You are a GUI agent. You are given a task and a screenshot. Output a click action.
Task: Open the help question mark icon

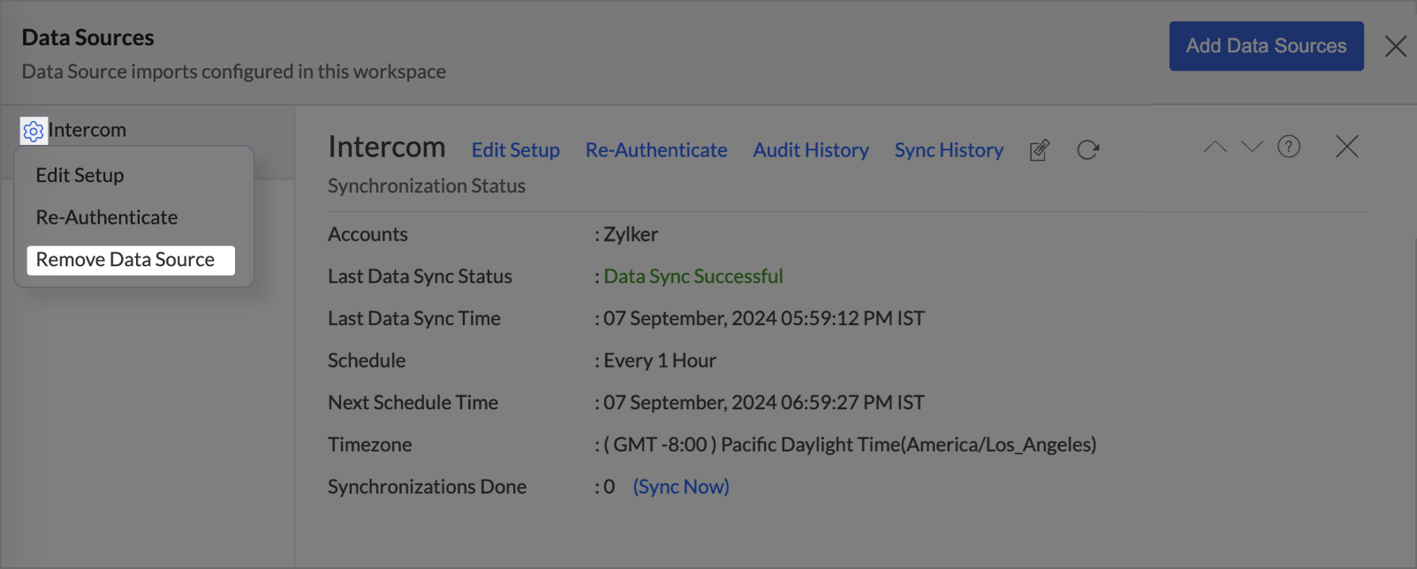click(1289, 147)
